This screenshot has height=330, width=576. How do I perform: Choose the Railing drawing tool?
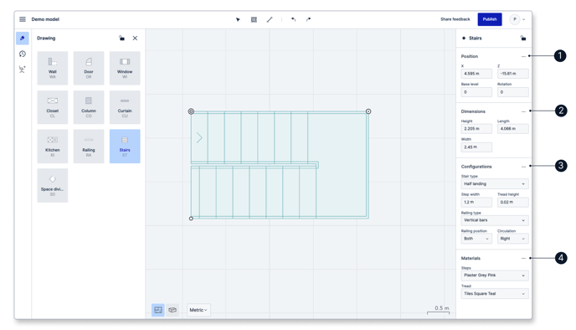click(x=89, y=147)
